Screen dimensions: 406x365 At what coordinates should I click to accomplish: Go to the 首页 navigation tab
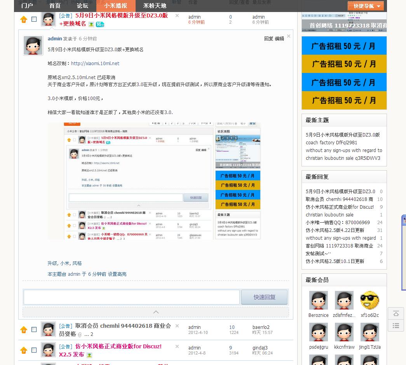point(55,6)
